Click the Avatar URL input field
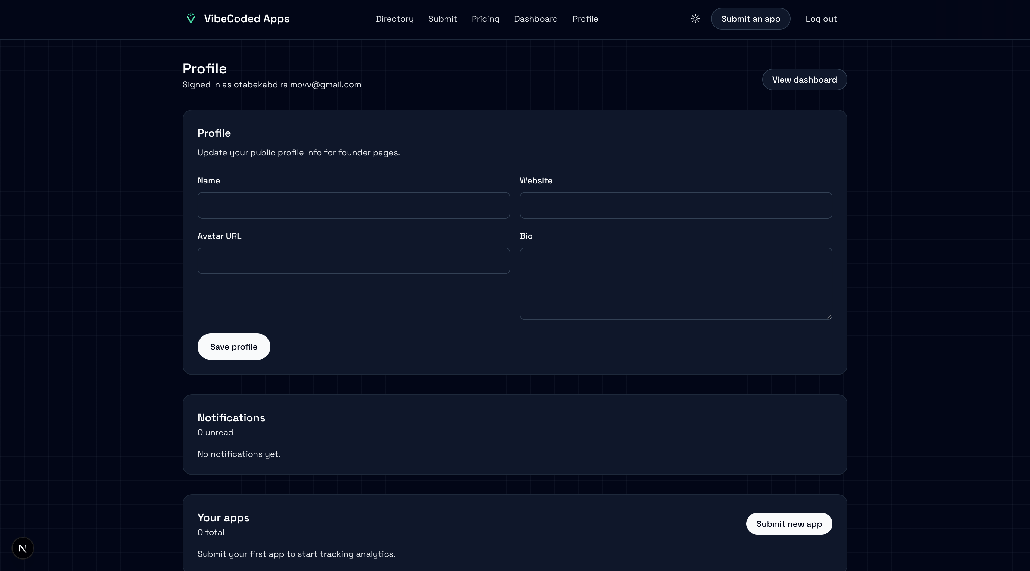The height and width of the screenshot is (571, 1030). [x=353, y=261]
